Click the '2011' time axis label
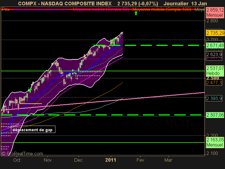225x169 pixels. (x=111, y=160)
